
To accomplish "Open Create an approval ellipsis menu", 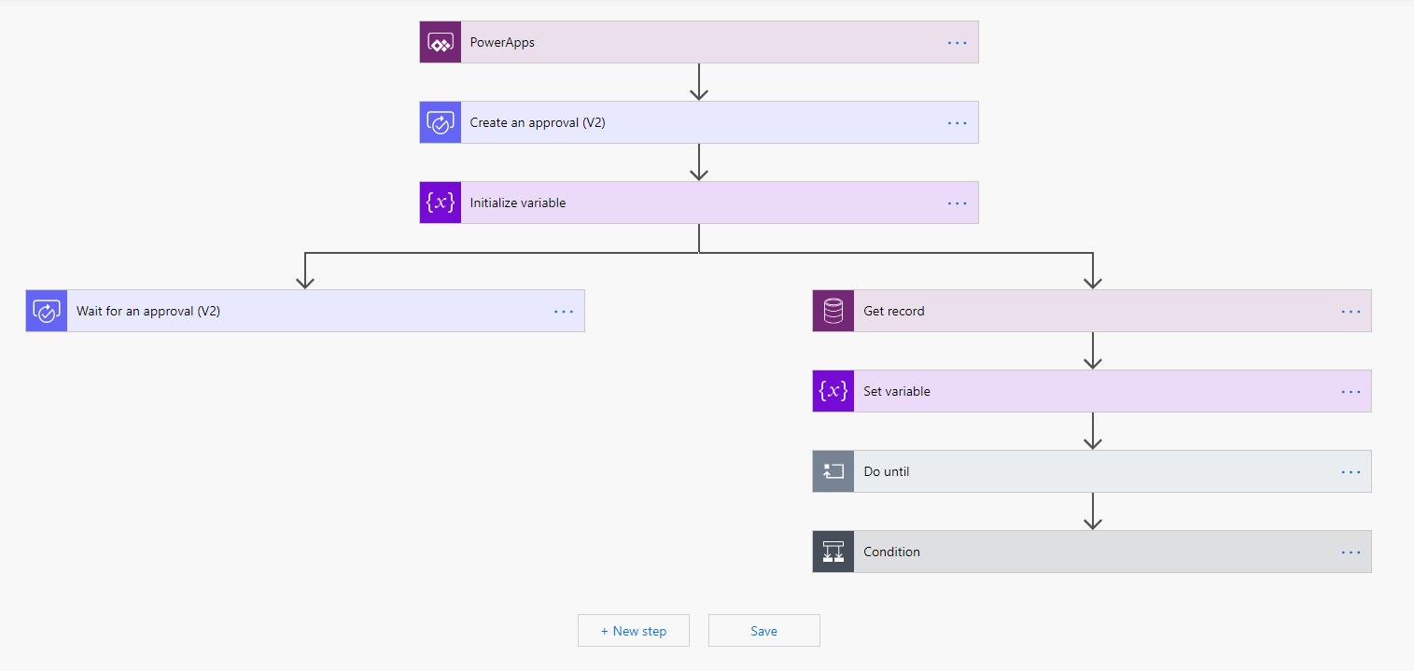I will click(958, 123).
